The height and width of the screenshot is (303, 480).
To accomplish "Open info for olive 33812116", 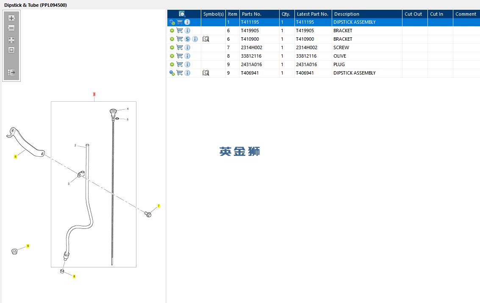I will tap(187, 56).
